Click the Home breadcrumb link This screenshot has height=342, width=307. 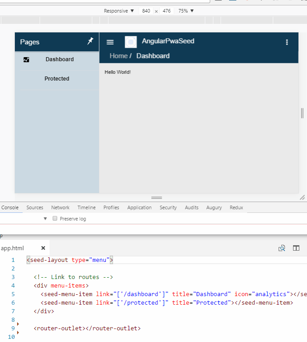tap(118, 56)
